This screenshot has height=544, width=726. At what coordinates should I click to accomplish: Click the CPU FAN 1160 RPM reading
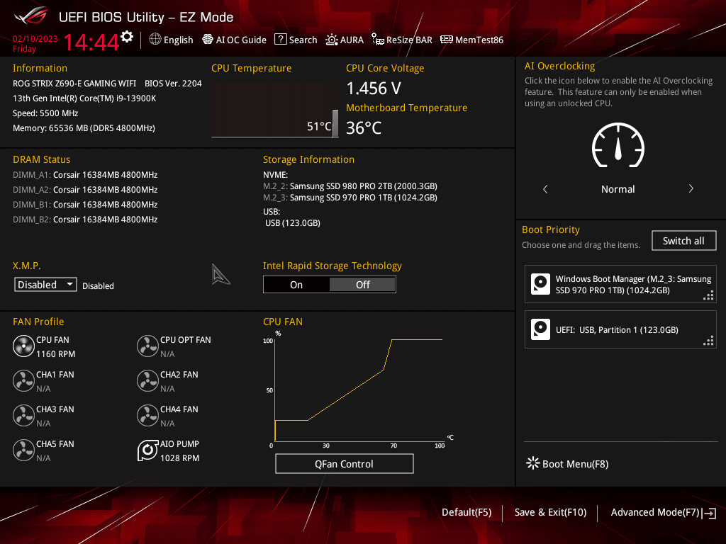click(55, 354)
